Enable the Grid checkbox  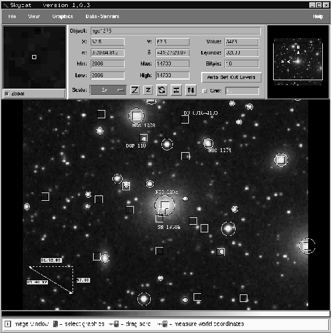pos(205,91)
